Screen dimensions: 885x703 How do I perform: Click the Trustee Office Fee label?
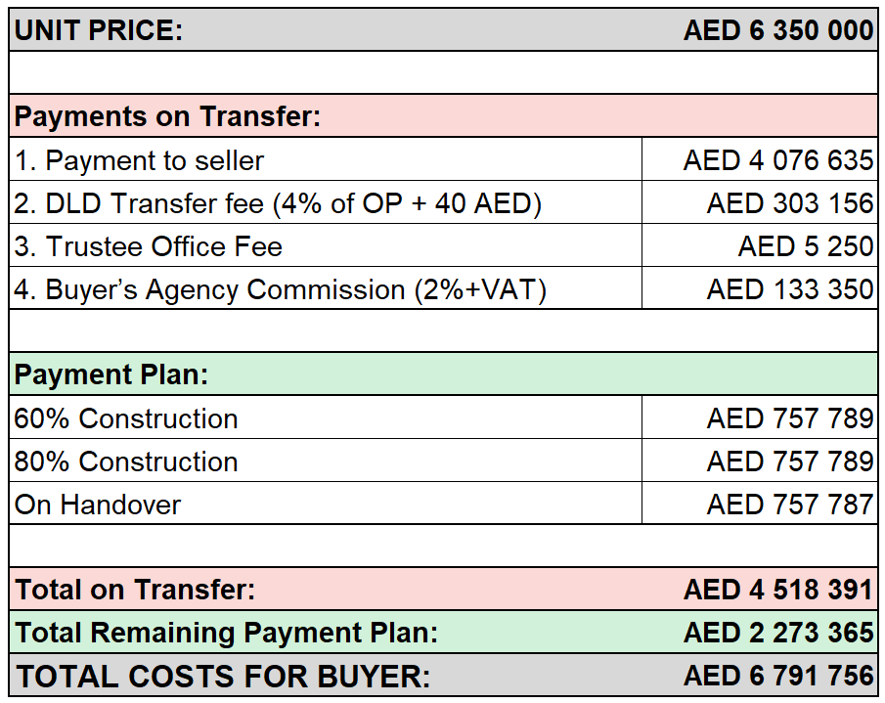coord(148,246)
